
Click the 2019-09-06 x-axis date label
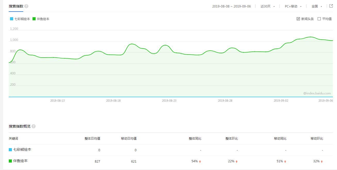[326, 101]
